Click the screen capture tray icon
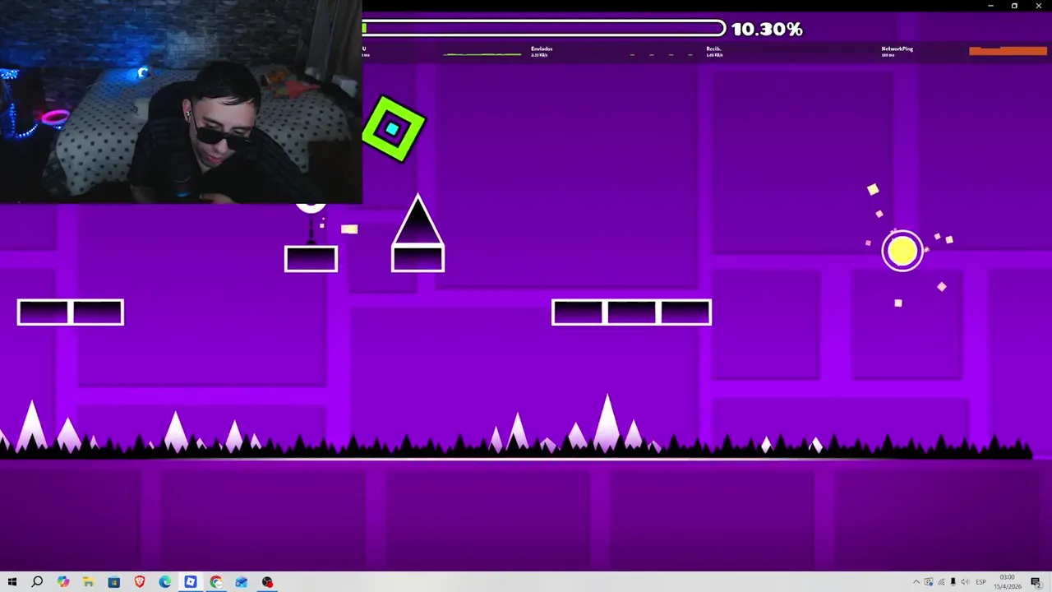The width and height of the screenshot is (1052, 592). coord(929,582)
